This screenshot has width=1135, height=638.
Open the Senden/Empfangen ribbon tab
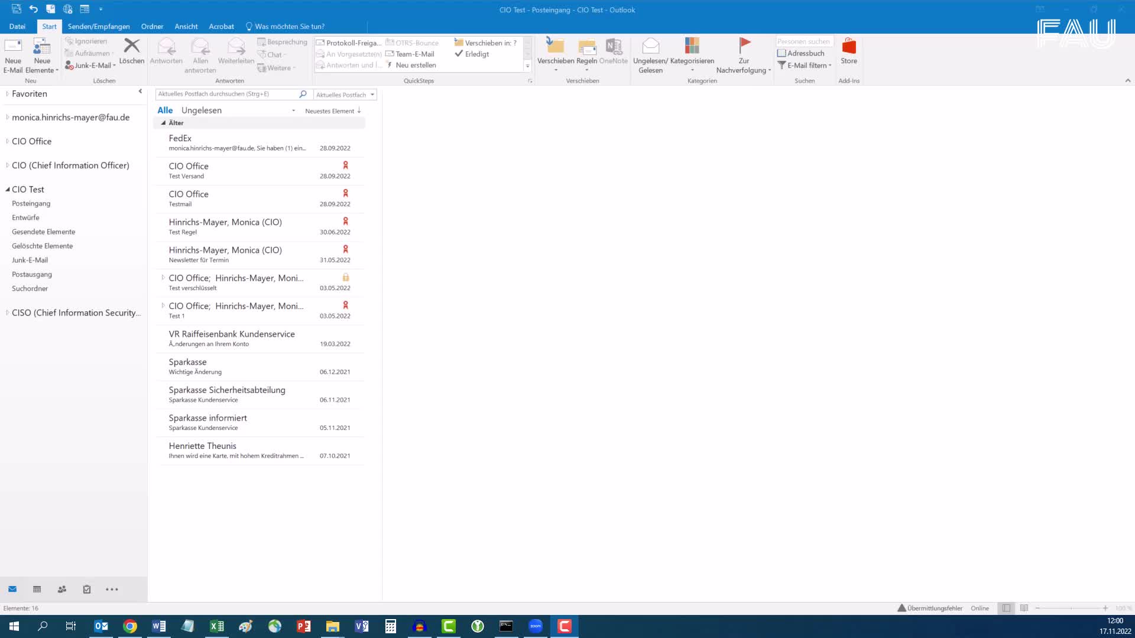(x=99, y=27)
